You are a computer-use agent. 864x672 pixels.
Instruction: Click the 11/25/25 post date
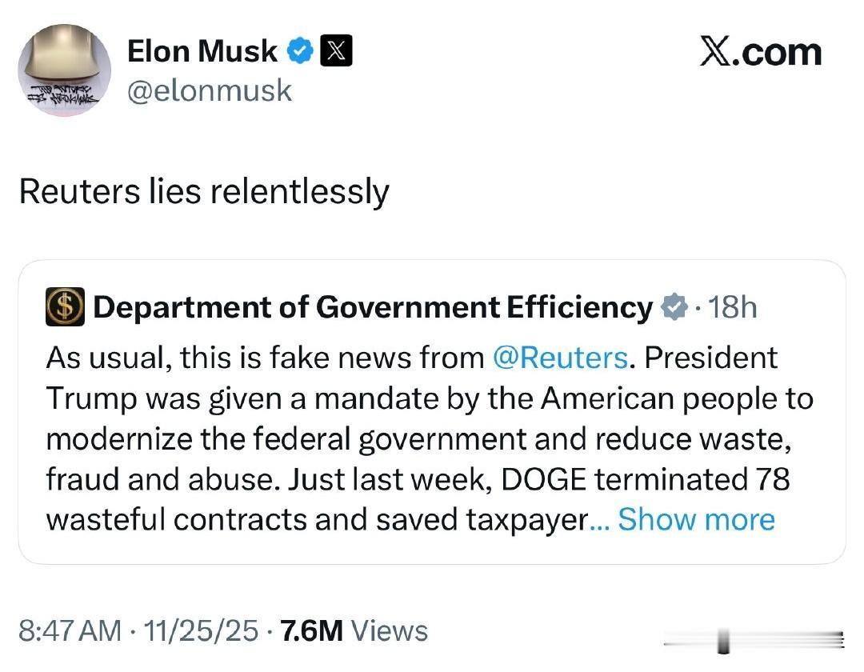click(202, 631)
